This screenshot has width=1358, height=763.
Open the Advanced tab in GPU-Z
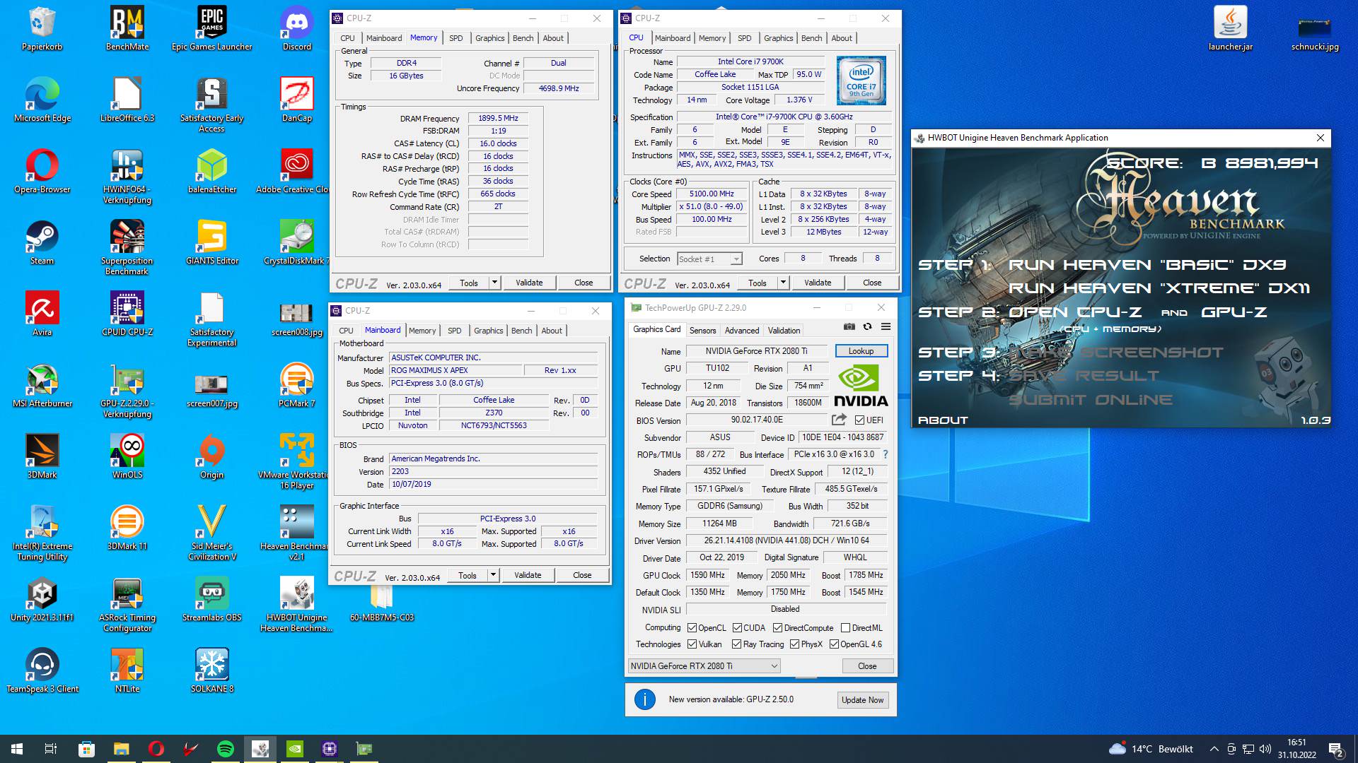pyautogui.click(x=741, y=330)
